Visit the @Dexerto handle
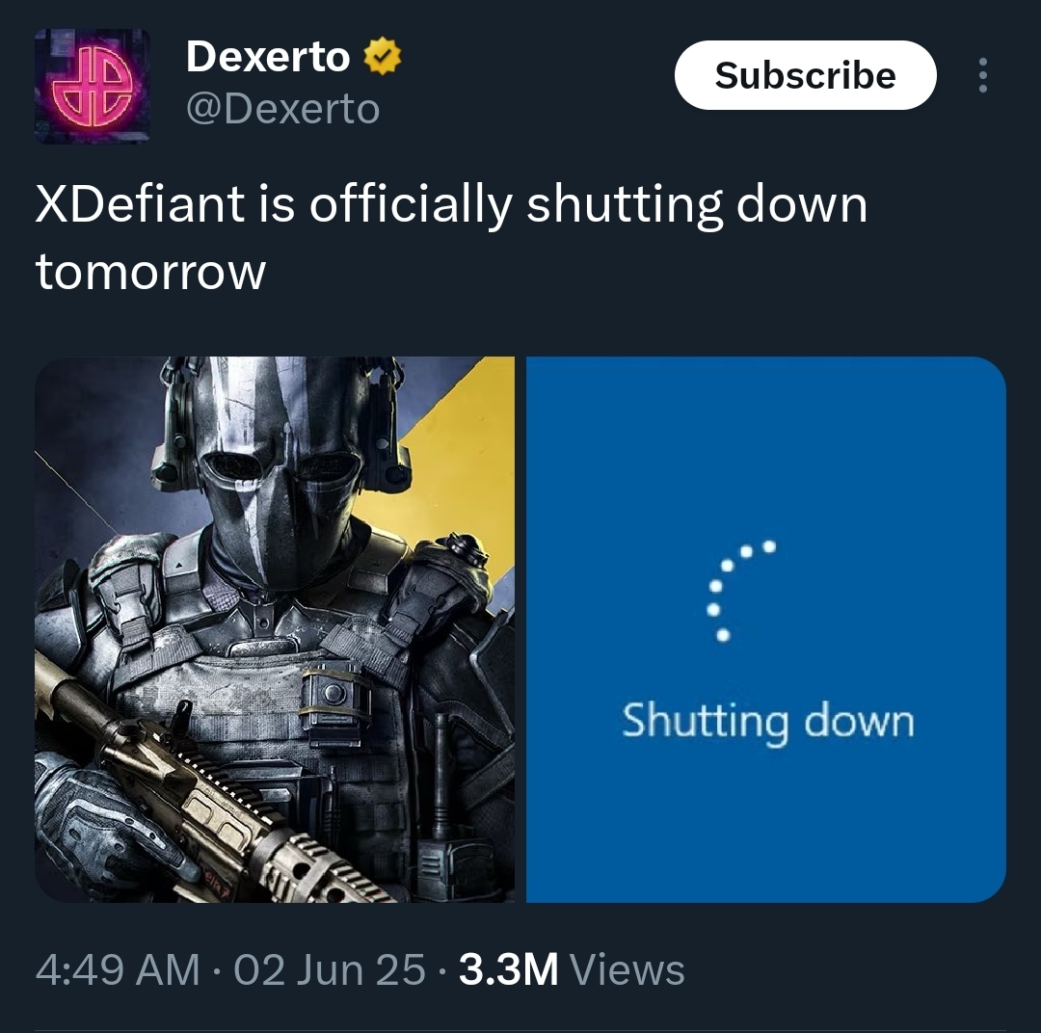This screenshot has width=1041, height=1033. (x=282, y=108)
